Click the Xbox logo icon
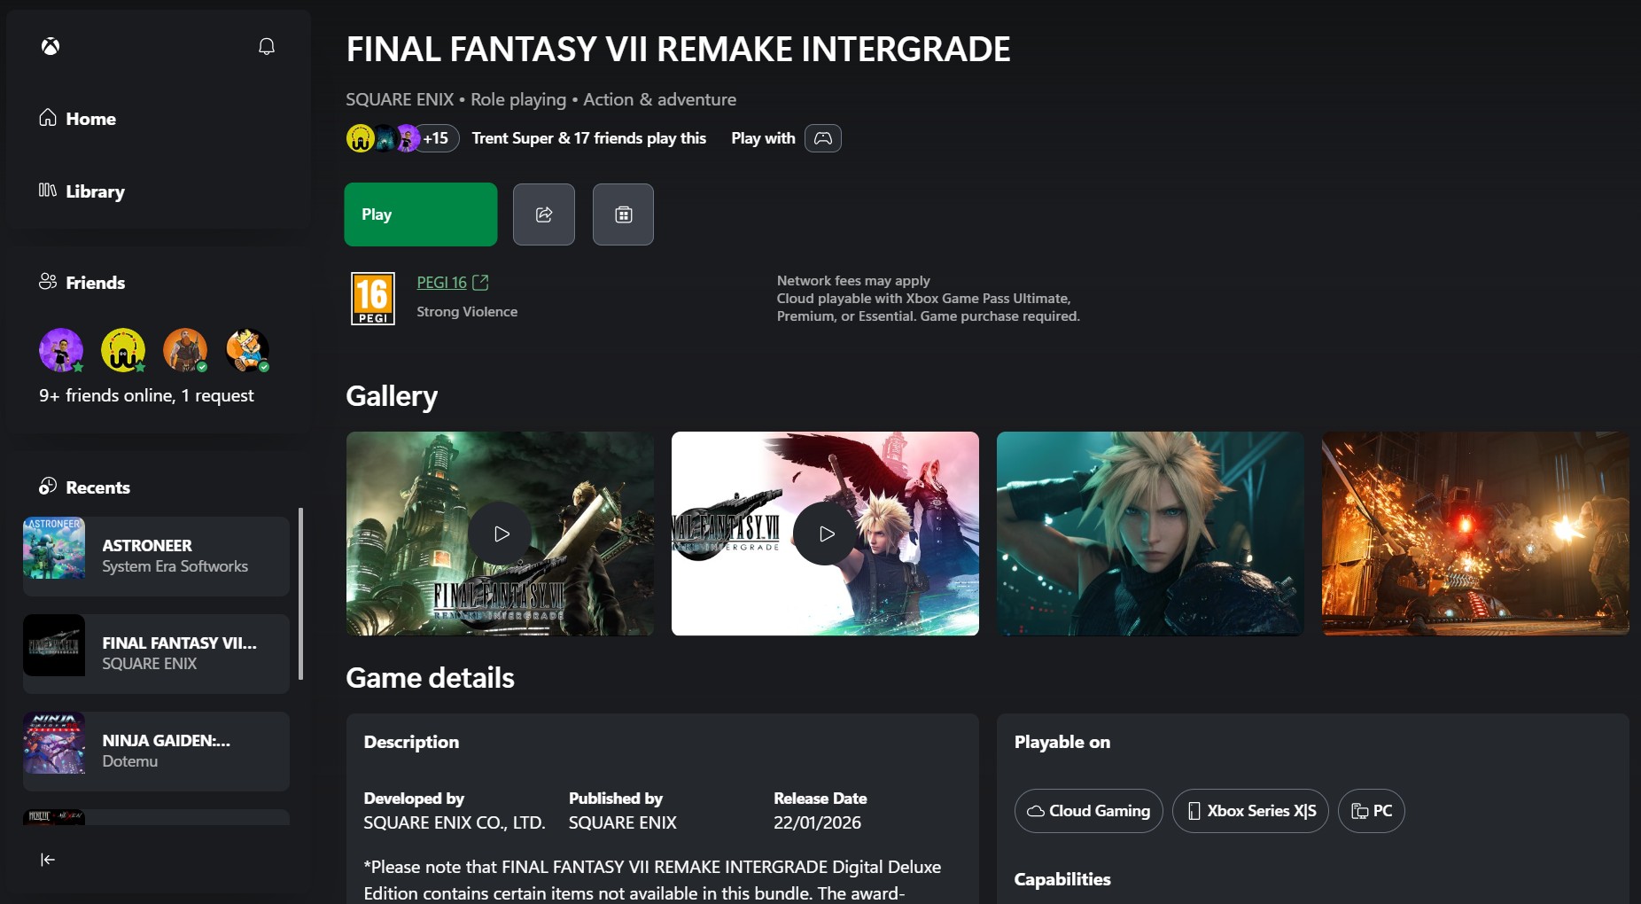1641x904 pixels. point(51,46)
